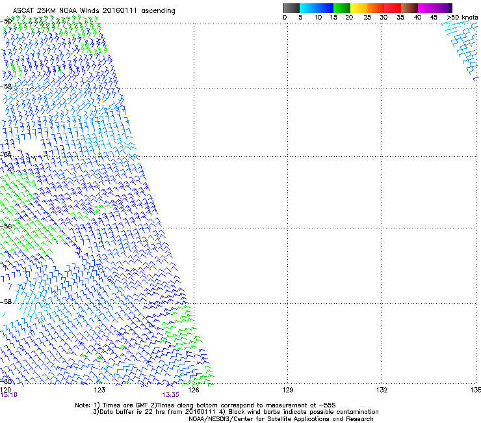Click the yellow 20-25 knots color band
This screenshot has height=423, width=481.
359,8
